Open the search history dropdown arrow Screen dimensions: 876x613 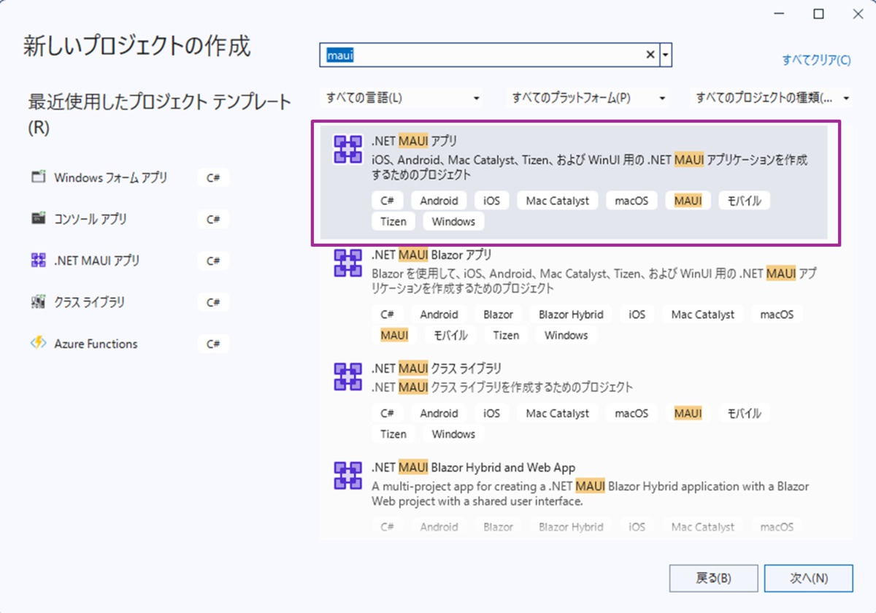click(665, 55)
